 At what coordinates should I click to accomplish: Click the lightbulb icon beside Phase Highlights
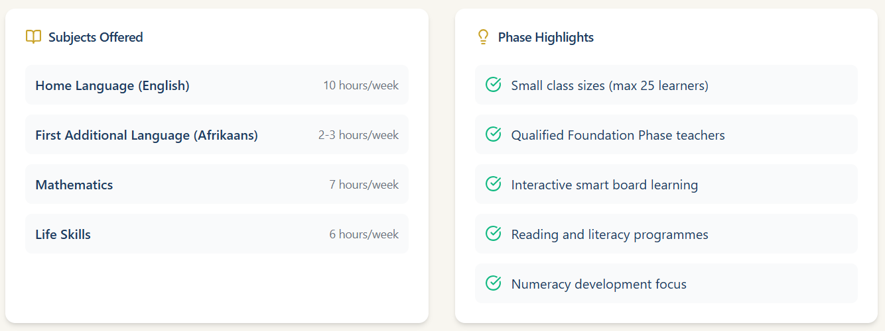tap(483, 37)
